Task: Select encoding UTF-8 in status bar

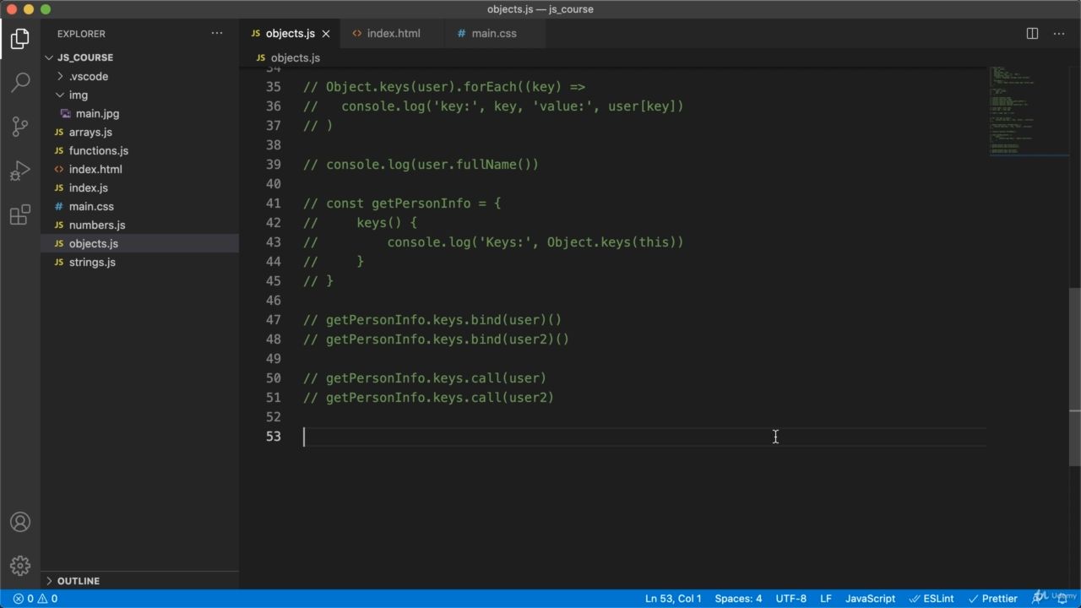Action: coord(791,599)
